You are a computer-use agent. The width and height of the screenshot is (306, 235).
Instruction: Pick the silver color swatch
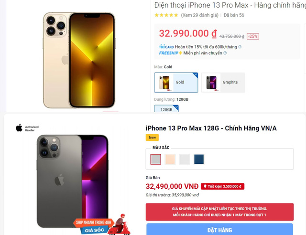185,159
